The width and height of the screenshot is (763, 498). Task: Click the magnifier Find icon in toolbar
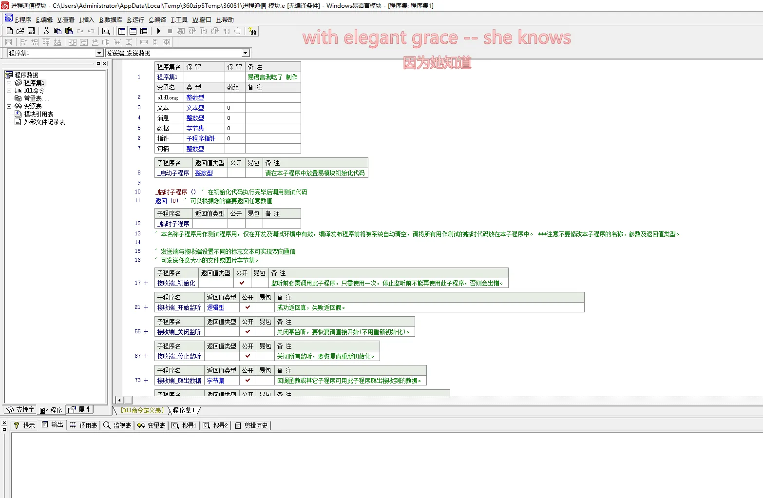pos(106,31)
